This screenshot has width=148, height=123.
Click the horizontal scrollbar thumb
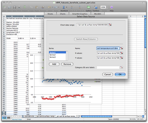click(96, 116)
